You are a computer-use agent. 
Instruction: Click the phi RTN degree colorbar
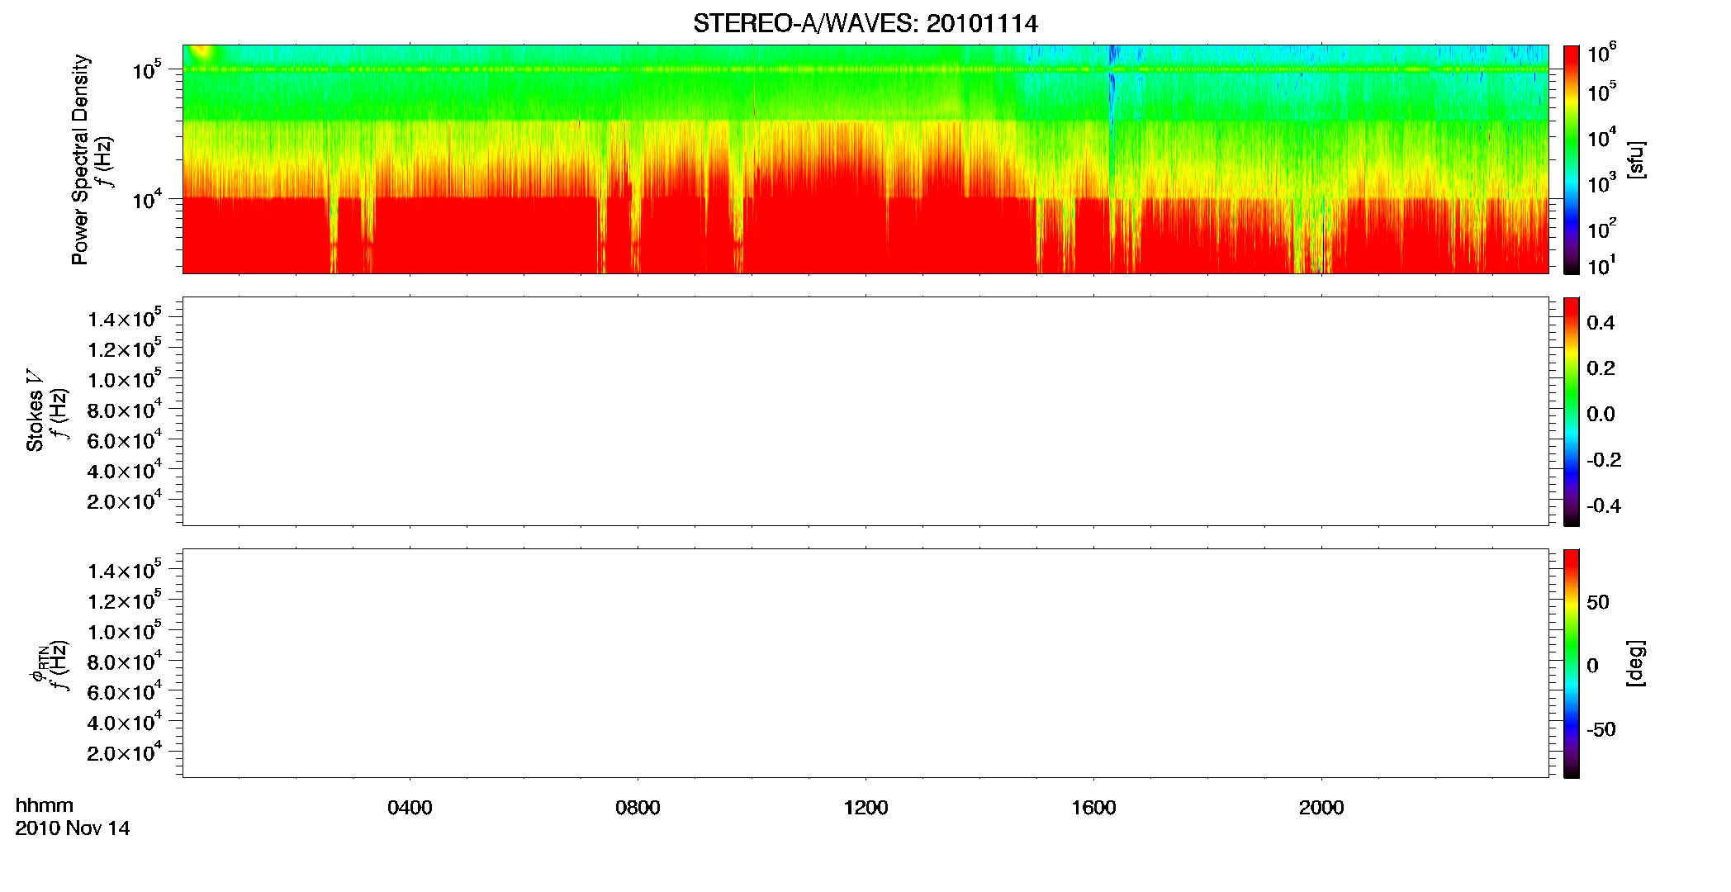(1572, 663)
